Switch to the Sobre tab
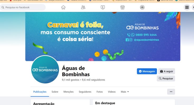 click(x=55, y=92)
